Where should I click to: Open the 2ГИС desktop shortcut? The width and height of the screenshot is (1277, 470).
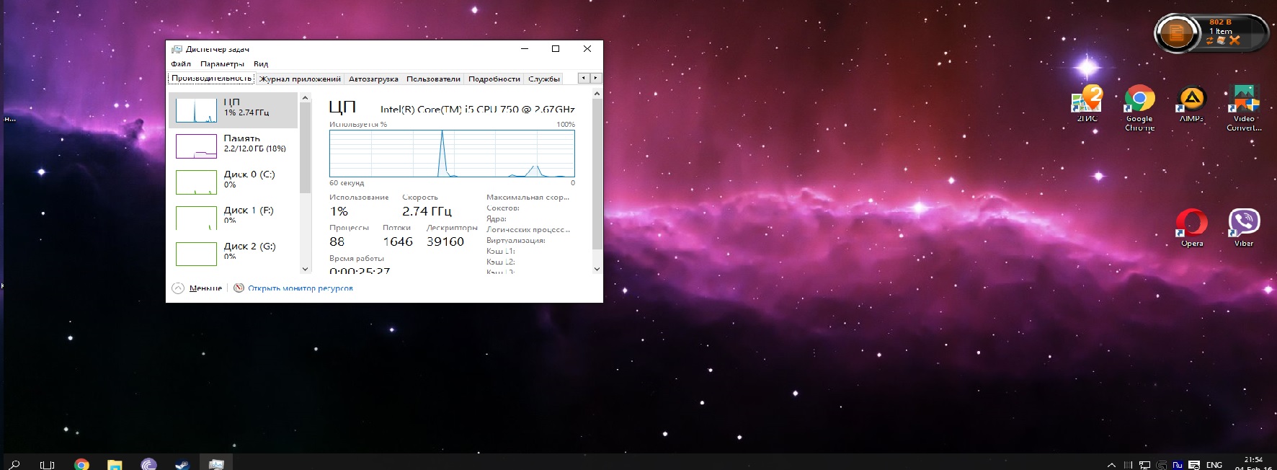click(x=1087, y=105)
